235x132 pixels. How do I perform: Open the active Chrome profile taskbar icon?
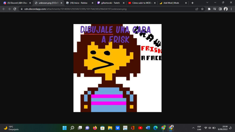point(171,128)
